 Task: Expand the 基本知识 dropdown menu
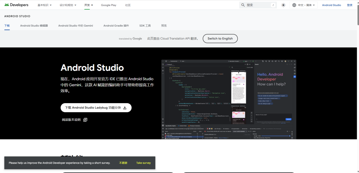click(x=45, y=5)
